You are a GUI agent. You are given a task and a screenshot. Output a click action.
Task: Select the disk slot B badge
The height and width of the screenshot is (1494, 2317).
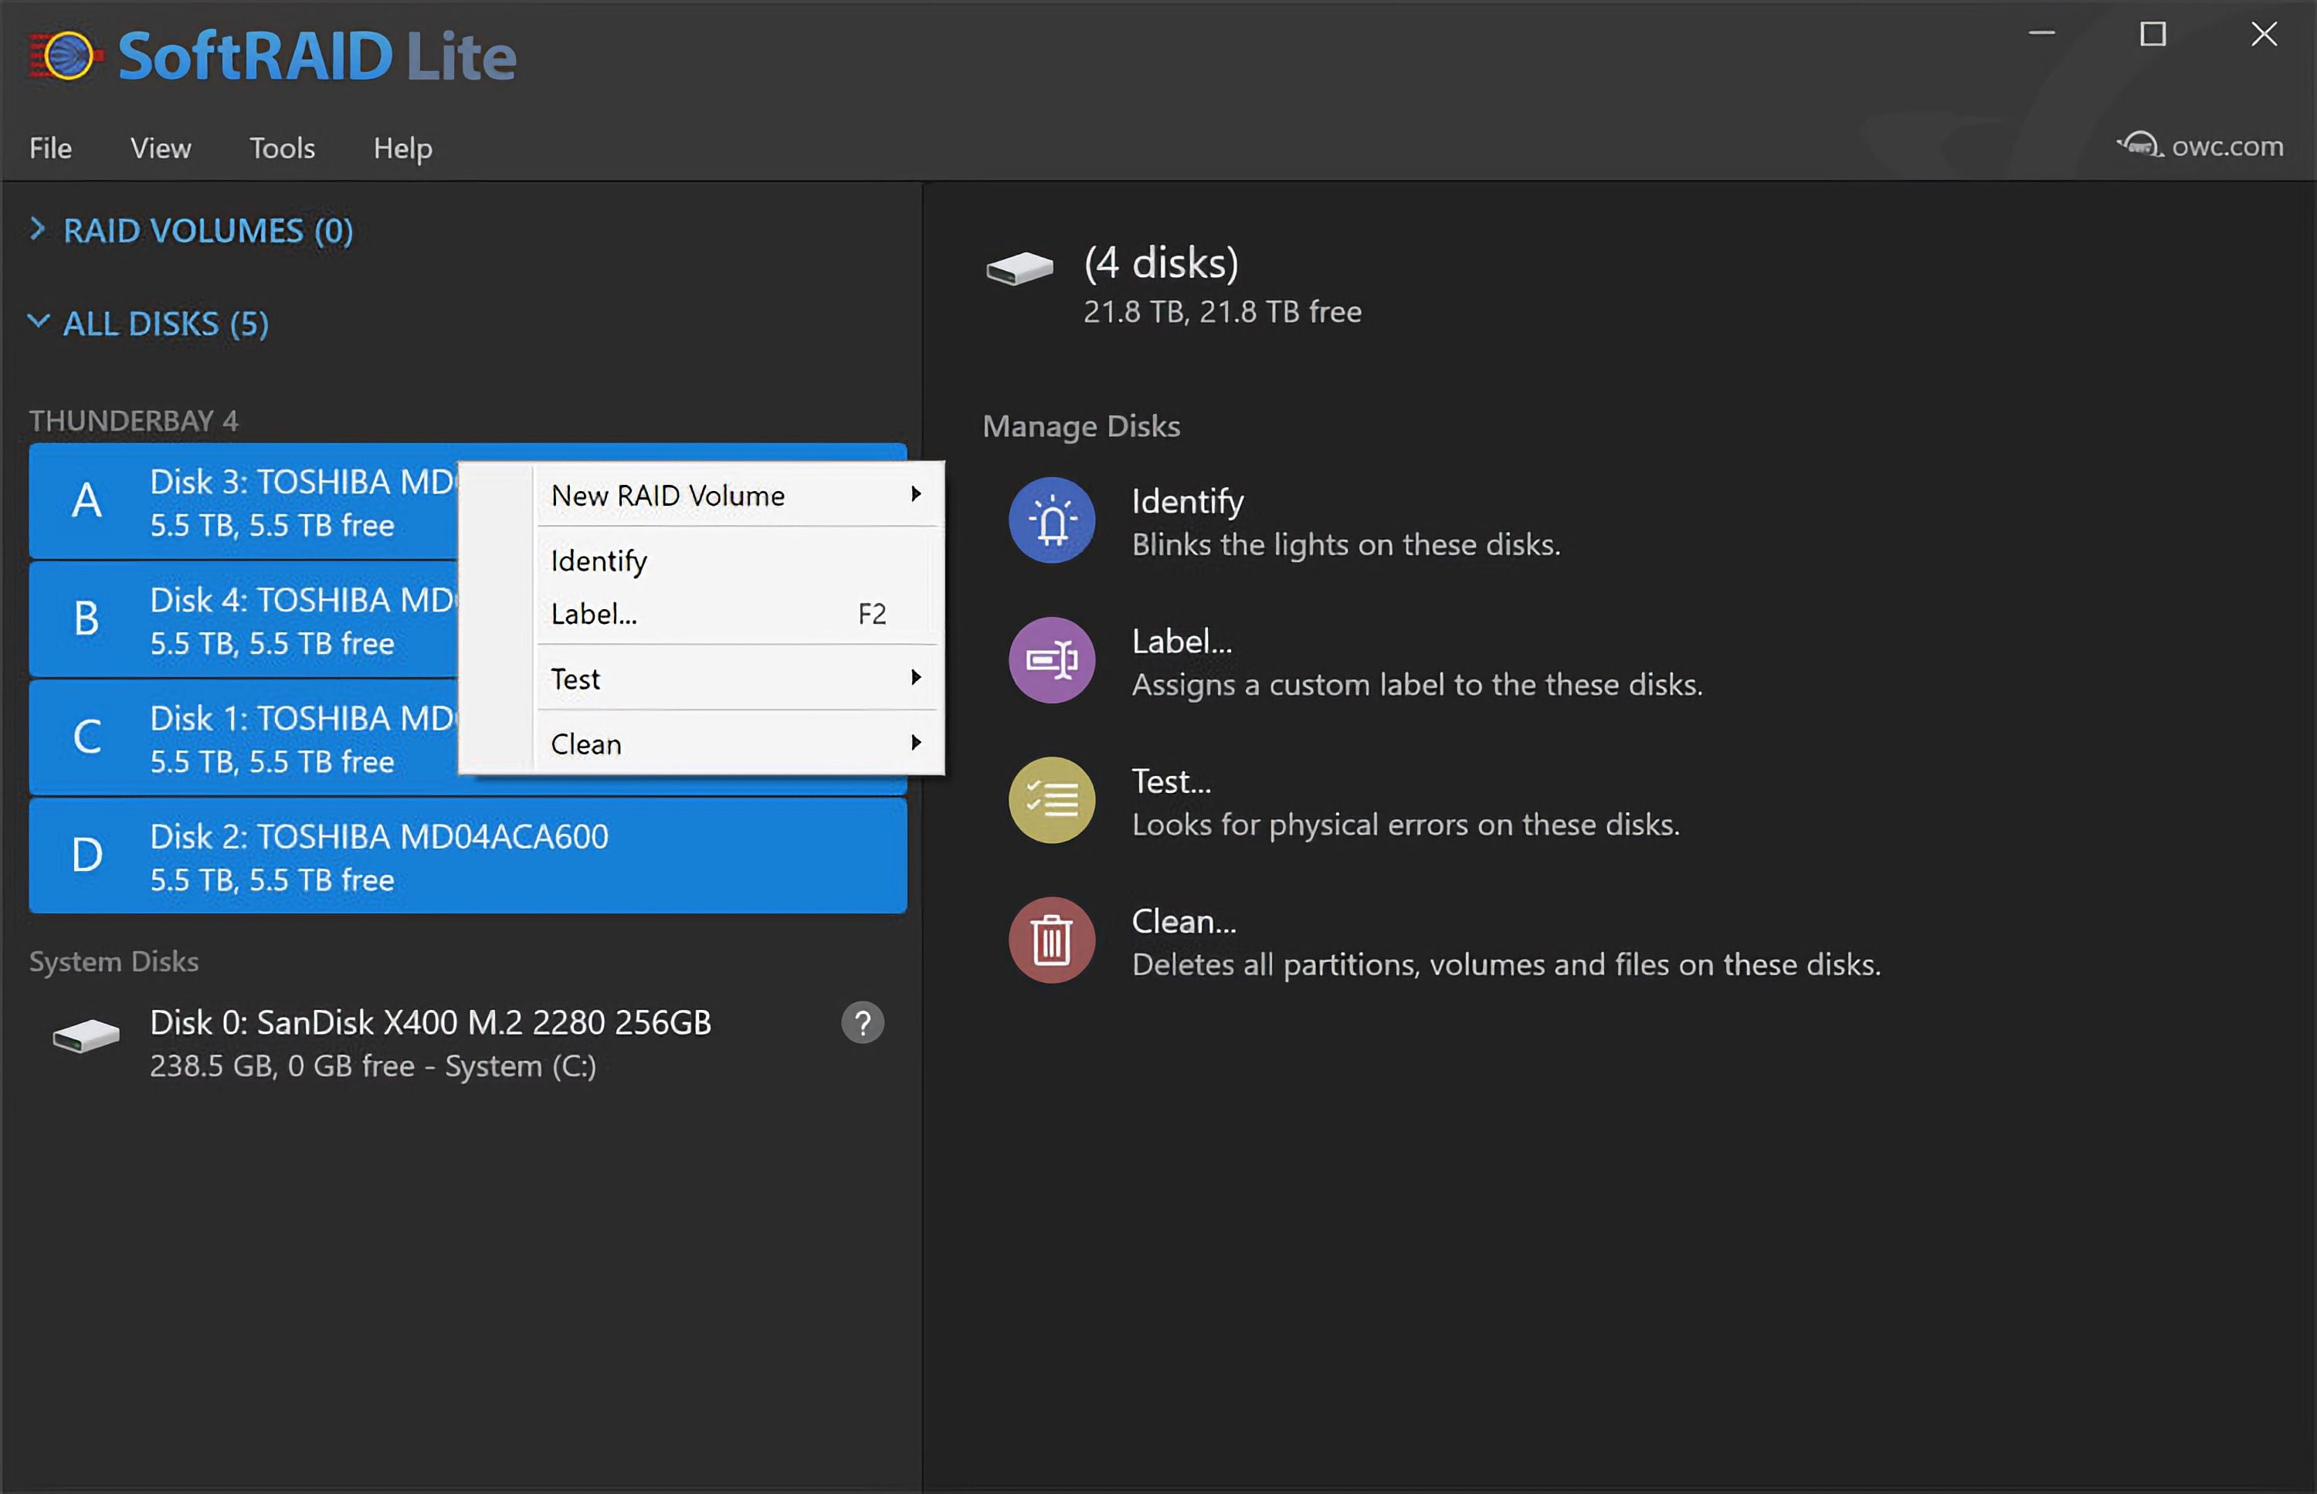(87, 619)
